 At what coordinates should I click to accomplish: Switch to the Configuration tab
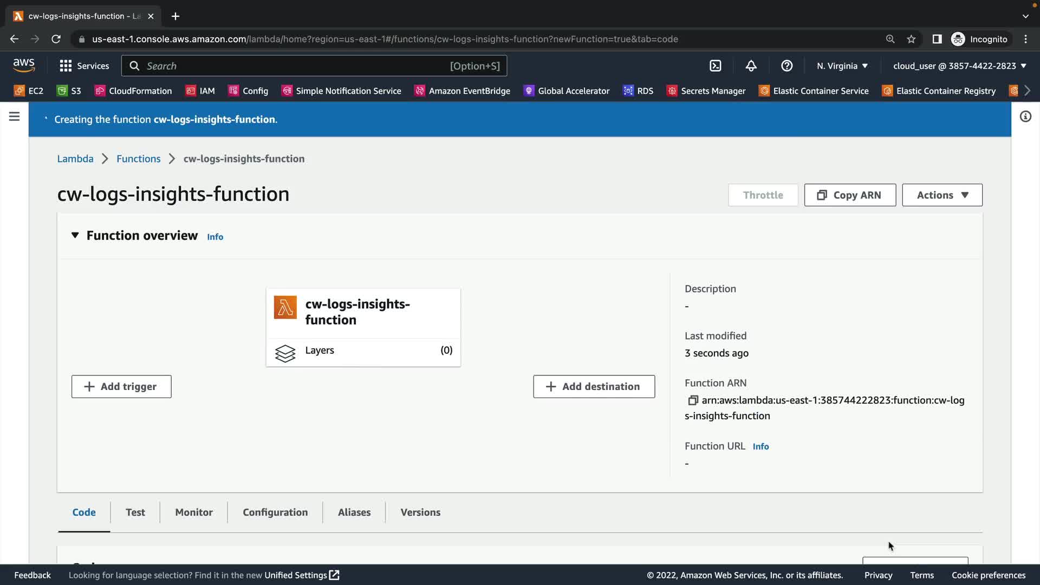(275, 512)
